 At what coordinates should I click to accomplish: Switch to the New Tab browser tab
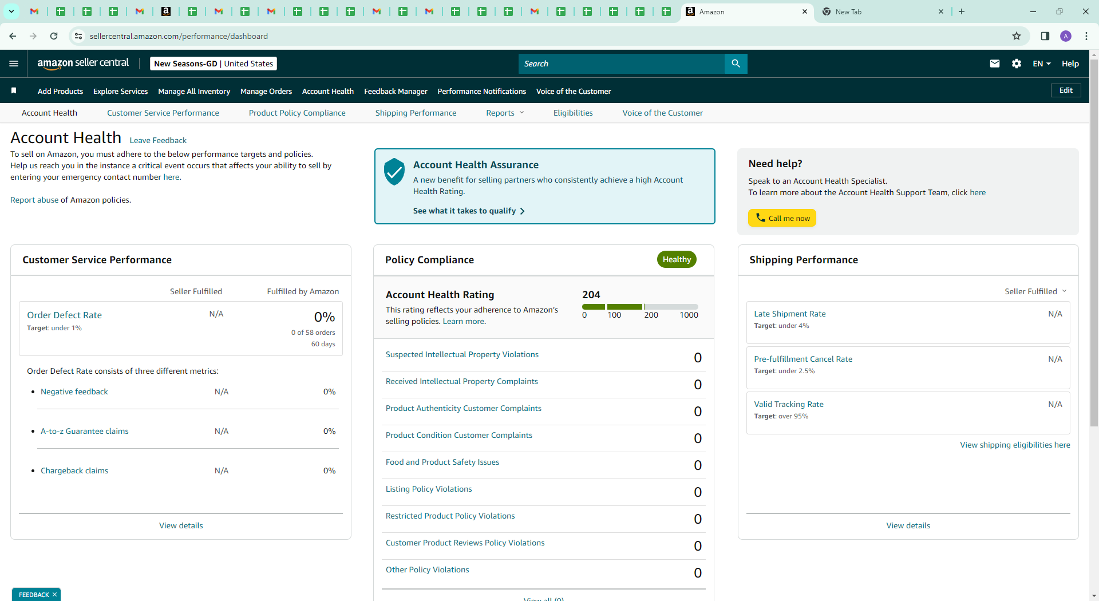[x=881, y=11]
